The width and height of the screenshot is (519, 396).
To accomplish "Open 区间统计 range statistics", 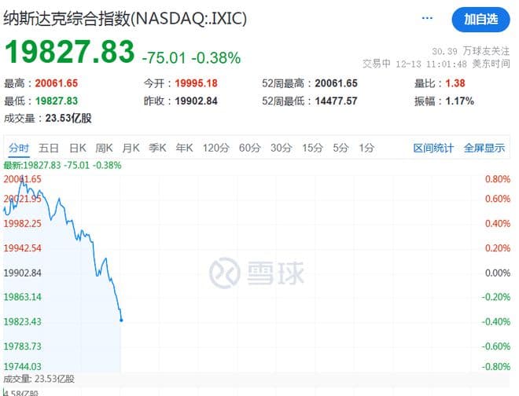I will click(x=433, y=148).
